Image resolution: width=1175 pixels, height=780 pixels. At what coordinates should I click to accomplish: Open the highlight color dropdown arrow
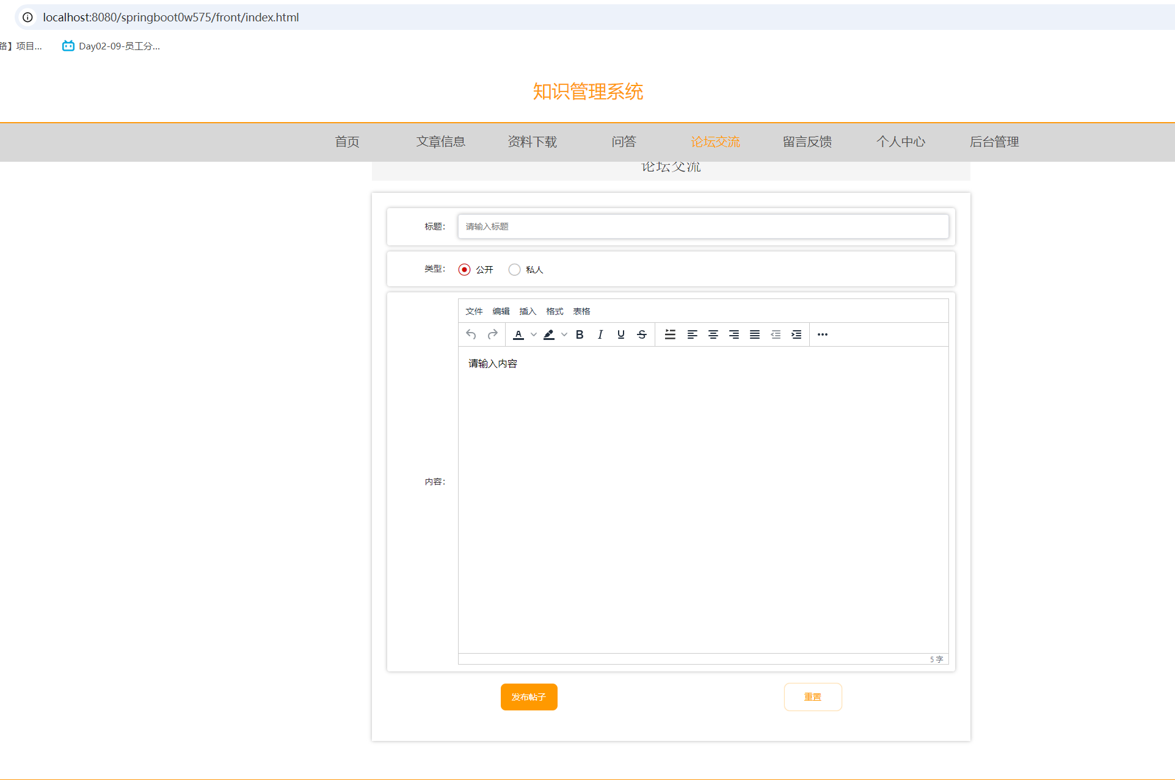[x=564, y=334]
